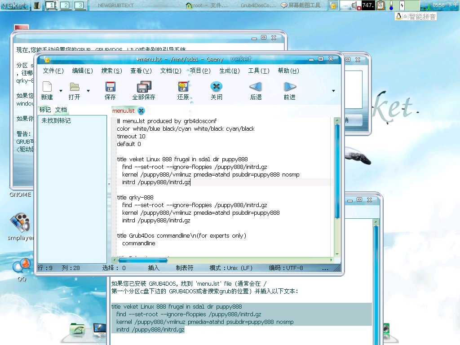460x345 pixels.
Task: Open the 项目(P) menu
Action: coord(200,71)
